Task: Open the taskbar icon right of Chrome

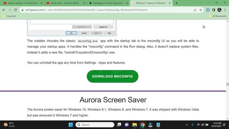Action: 150,125
